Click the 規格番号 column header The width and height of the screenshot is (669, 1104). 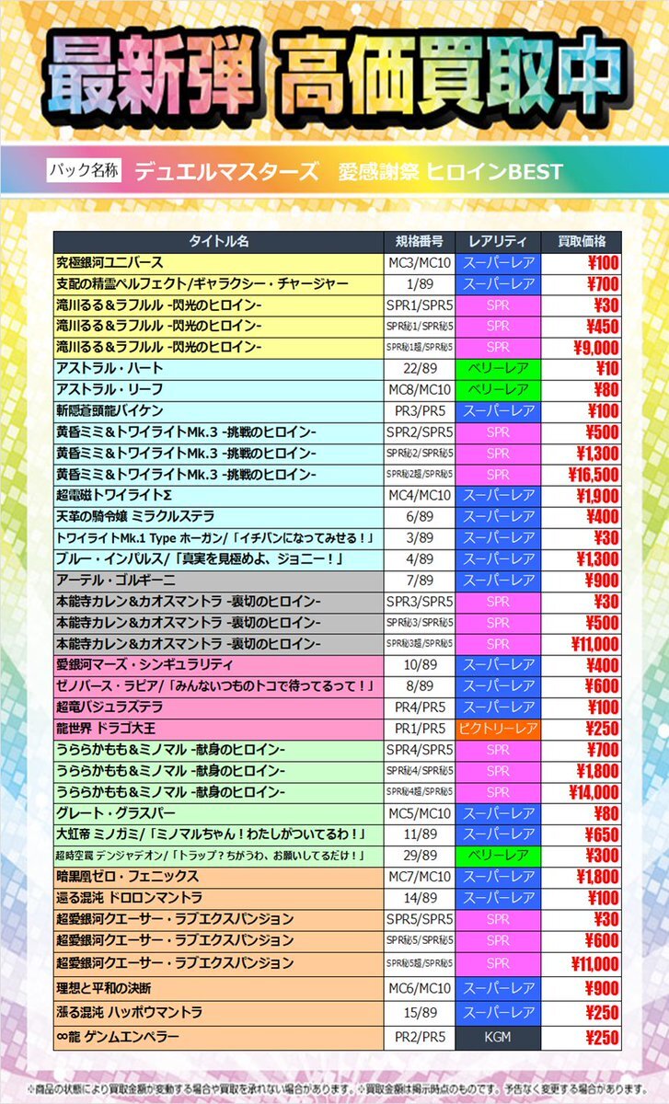[x=418, y=242]
